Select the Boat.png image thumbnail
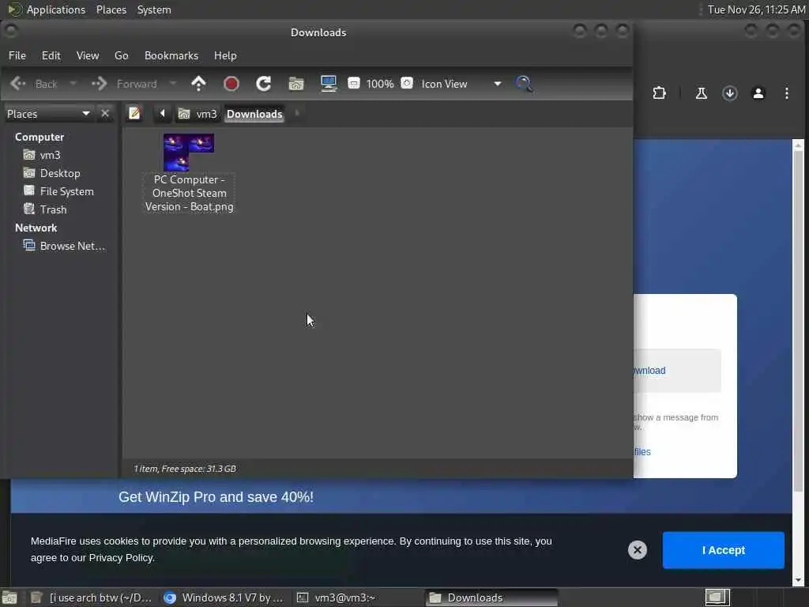 (x=189, y=153)
